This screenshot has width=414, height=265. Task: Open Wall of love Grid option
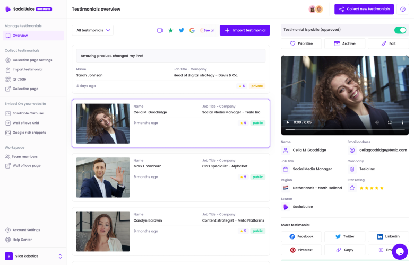(22, 123)
